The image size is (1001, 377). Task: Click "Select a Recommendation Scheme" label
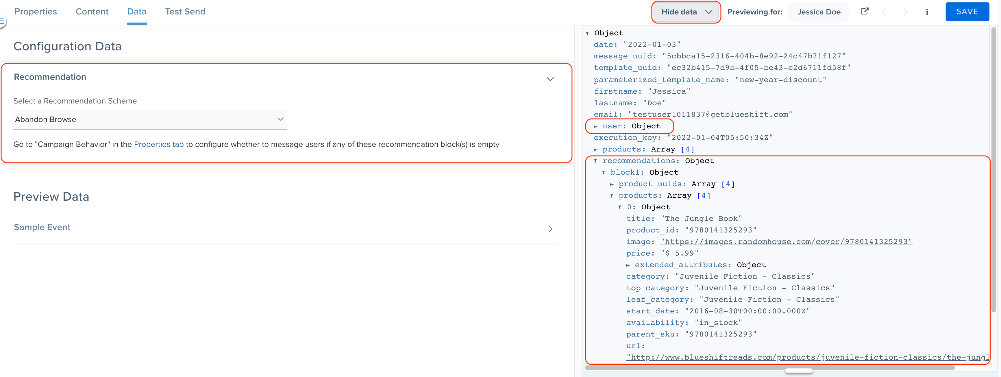[75, 101]
